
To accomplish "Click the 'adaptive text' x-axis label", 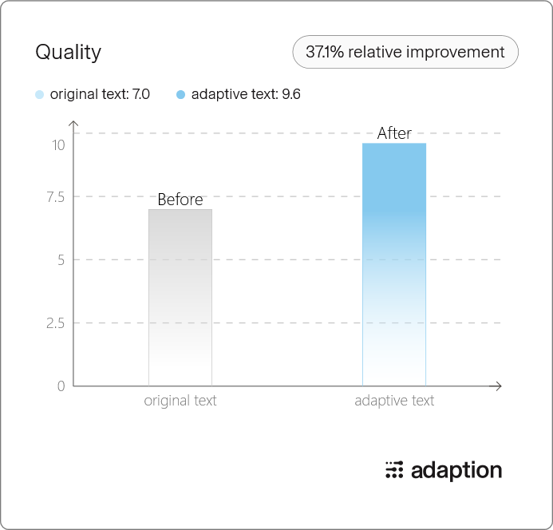I will [394, 401].
